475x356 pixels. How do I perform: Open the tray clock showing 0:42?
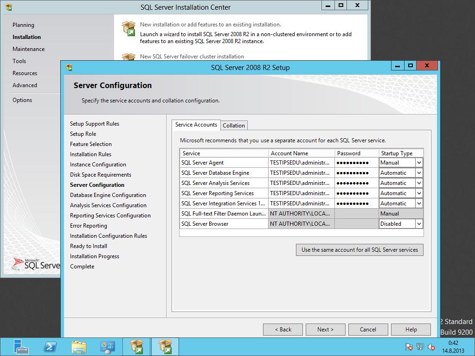point(453,347)
